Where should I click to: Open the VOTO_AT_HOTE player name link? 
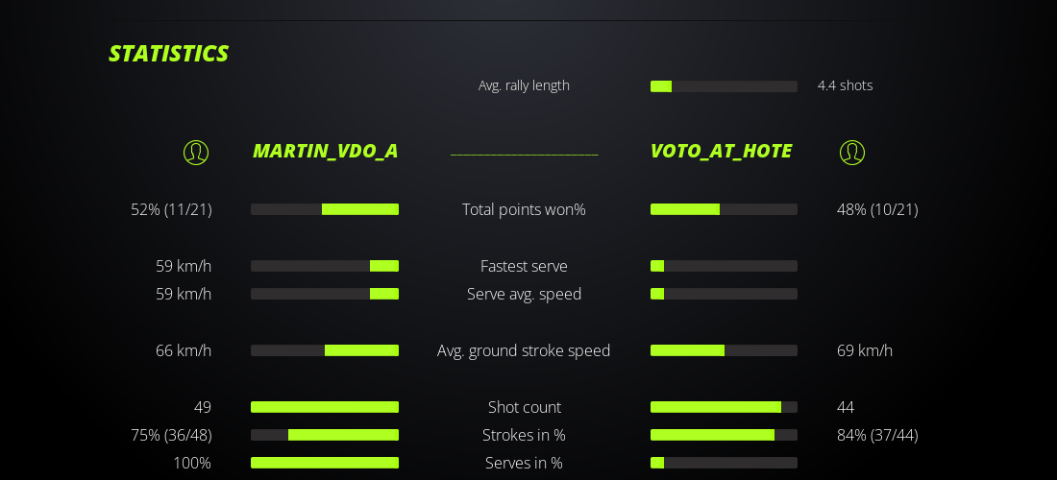[x=721, y=151]
